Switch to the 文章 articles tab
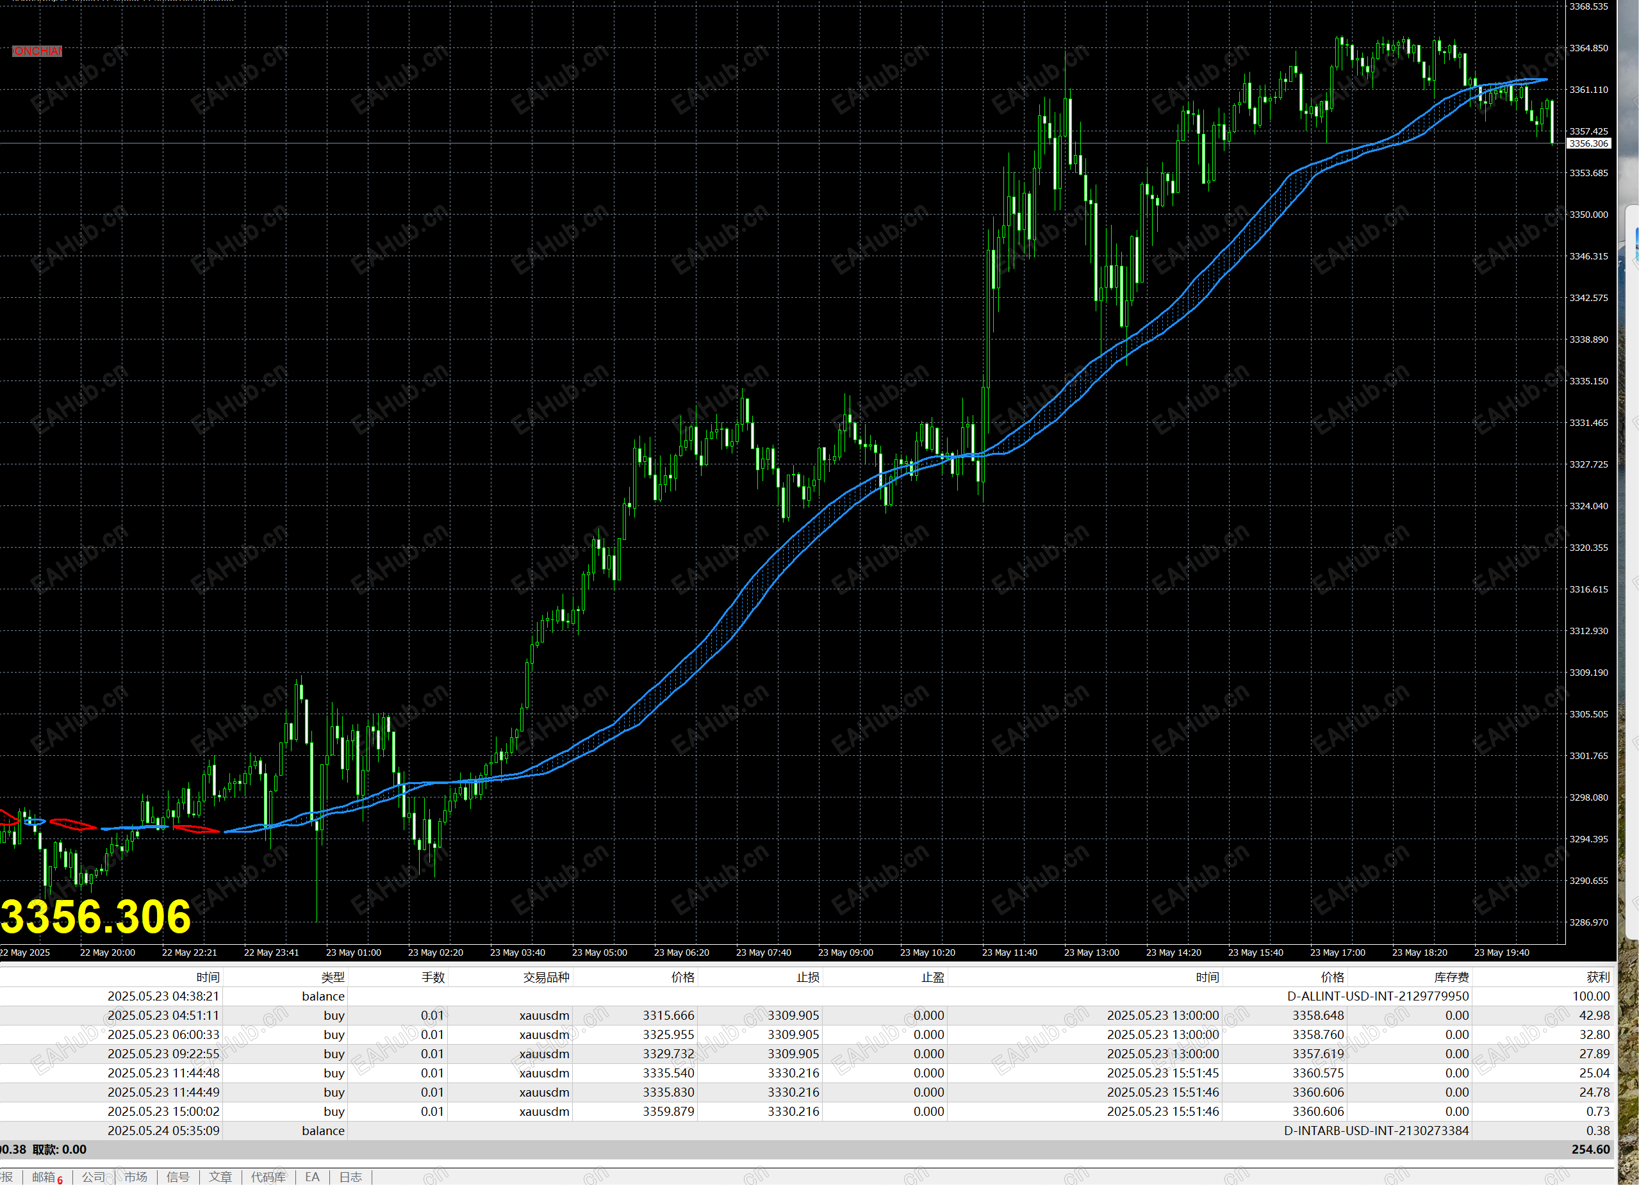The height and width of the screenshot is (1185, 1639). coord(220,1177)
